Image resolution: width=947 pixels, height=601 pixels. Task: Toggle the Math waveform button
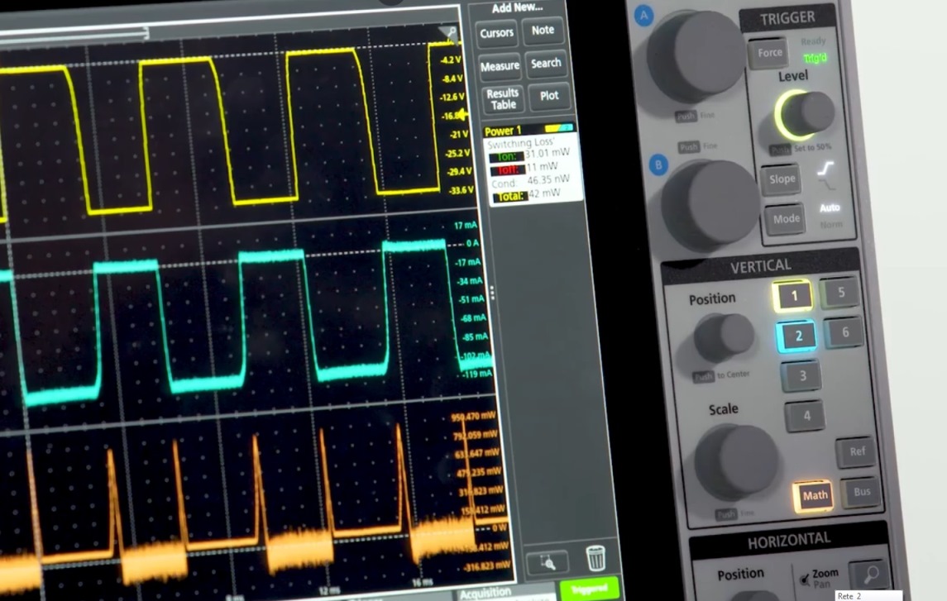pyautogui.click(x=813, y=495)
